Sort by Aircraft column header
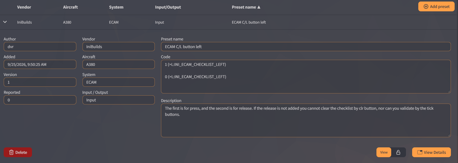This screenshot has height=163, width=458. (70, 7)
